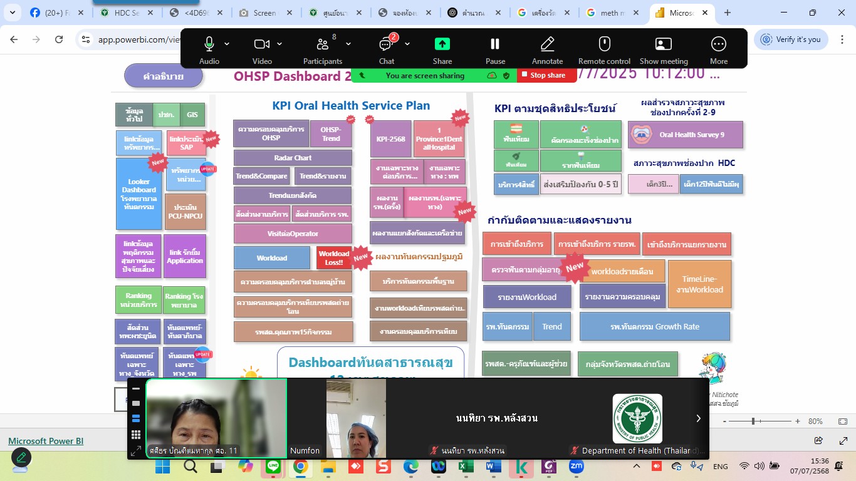The image size is (856, 481).
Task: Open the Zoom Participants panel
Action: (323, 44)
